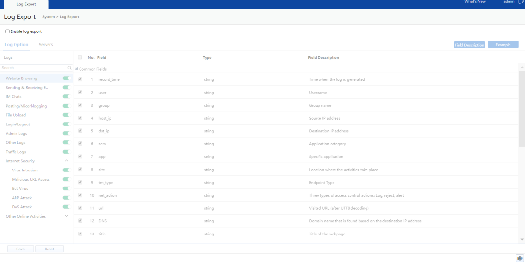Click the magnifier icon in Logs search
Image resolution: width=525 pixels, height=265 pixels.
point(69,68)
